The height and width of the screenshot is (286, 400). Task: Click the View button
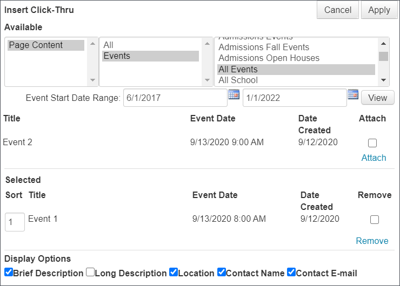point(377,98)
